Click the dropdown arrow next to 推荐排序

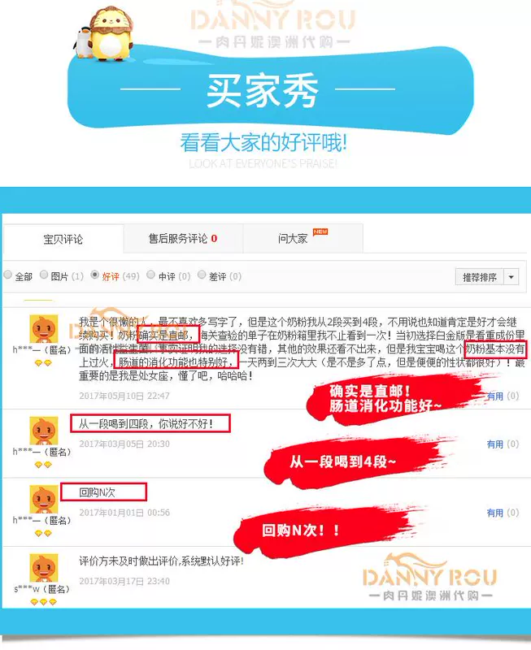(511, 277)
